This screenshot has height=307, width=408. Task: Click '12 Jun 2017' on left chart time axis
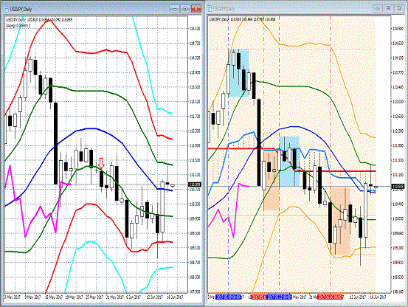154,297
